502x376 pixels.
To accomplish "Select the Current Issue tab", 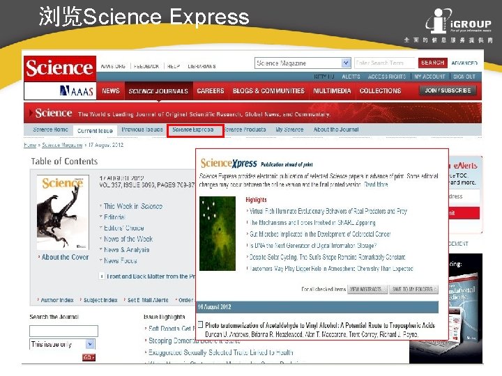I will [x=95, y=131].
